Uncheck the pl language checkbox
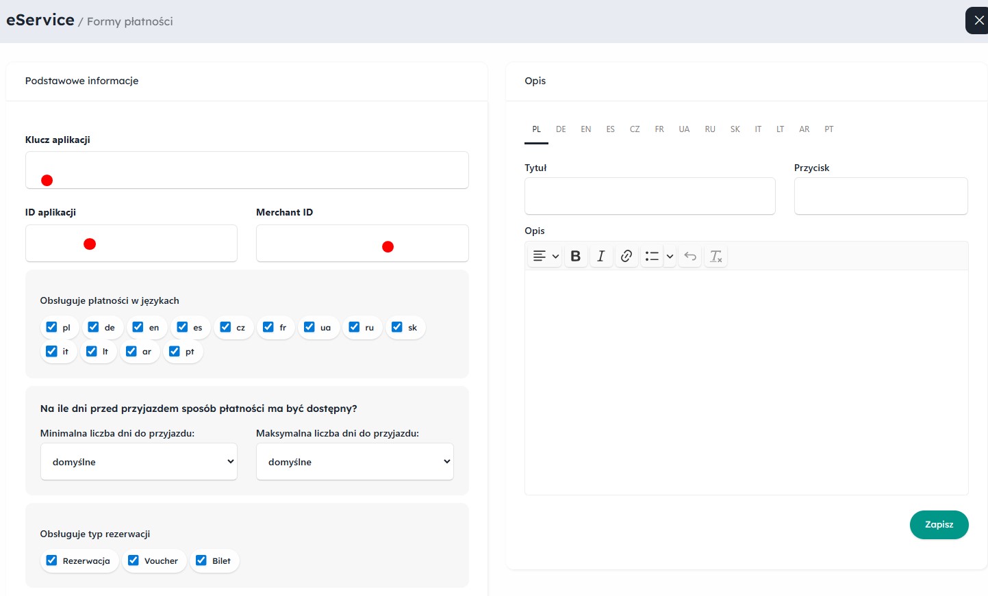 (51, 327)
